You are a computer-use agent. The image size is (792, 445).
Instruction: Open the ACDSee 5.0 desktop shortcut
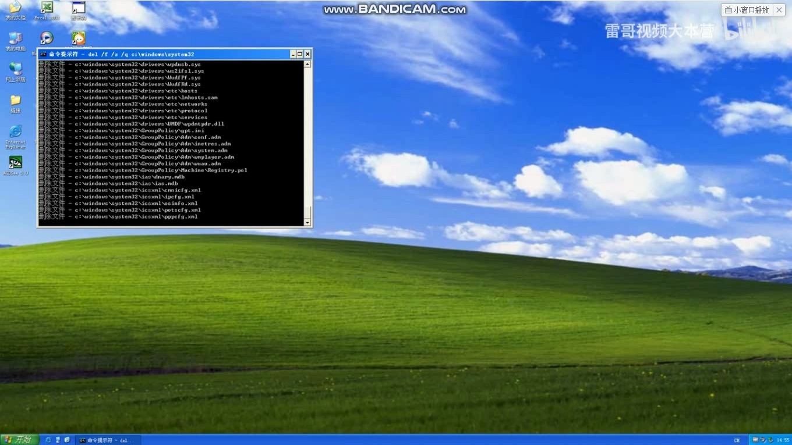click(x=16, y=163)
